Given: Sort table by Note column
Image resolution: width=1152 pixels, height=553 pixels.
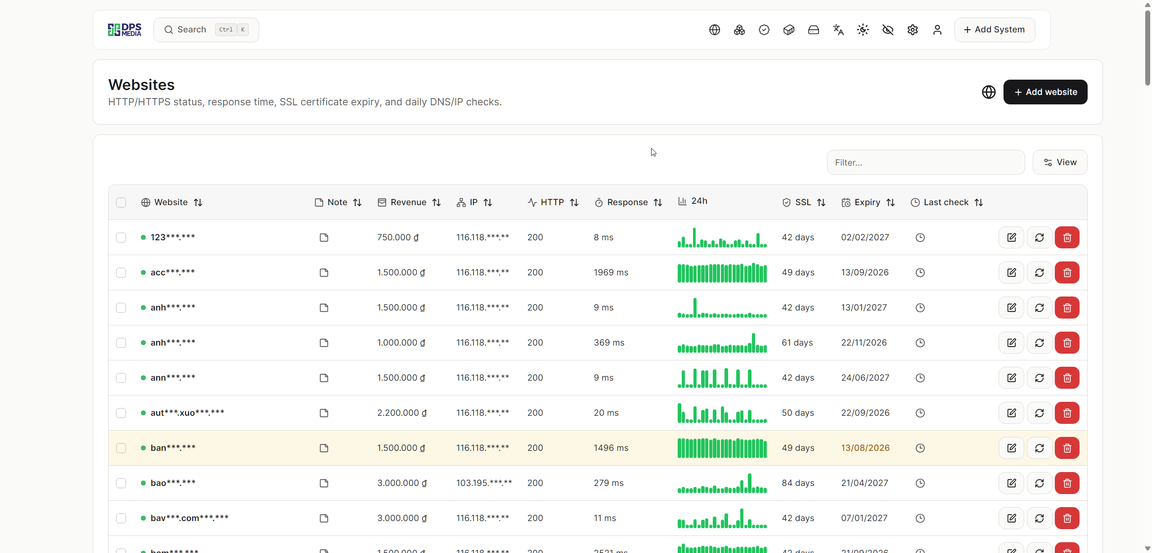Looking at the screenshot, I should point(338,202).
